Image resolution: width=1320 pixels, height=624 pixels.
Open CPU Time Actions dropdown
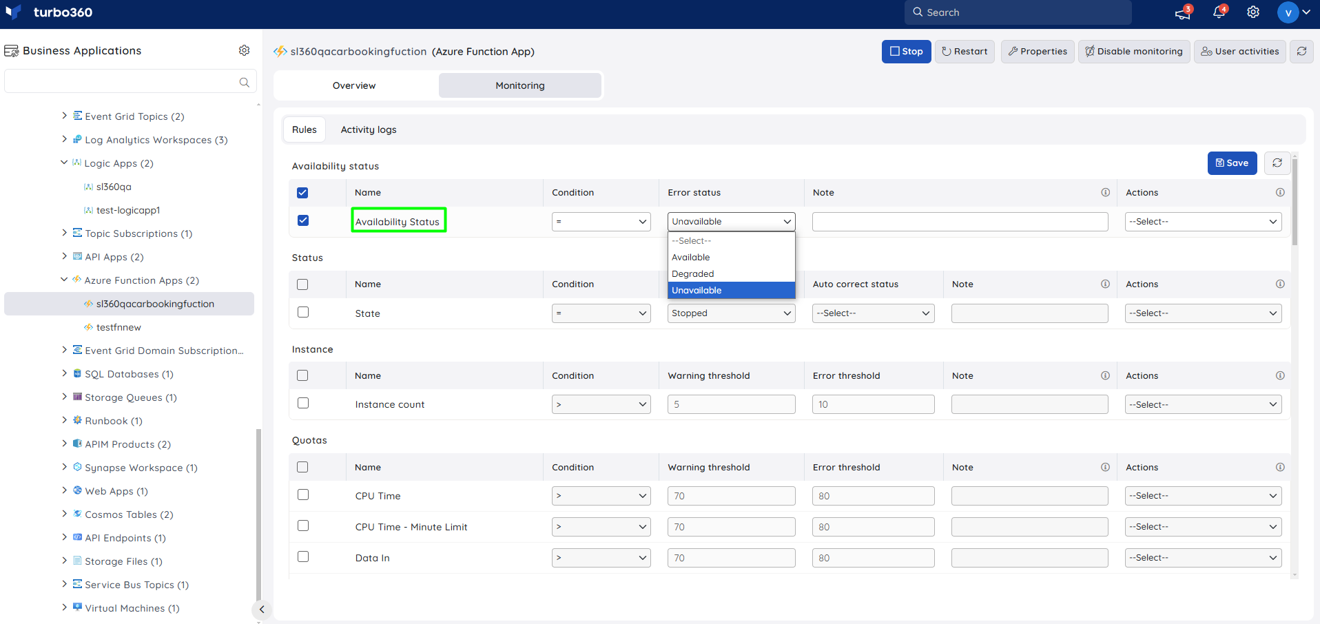[1203, 496]
